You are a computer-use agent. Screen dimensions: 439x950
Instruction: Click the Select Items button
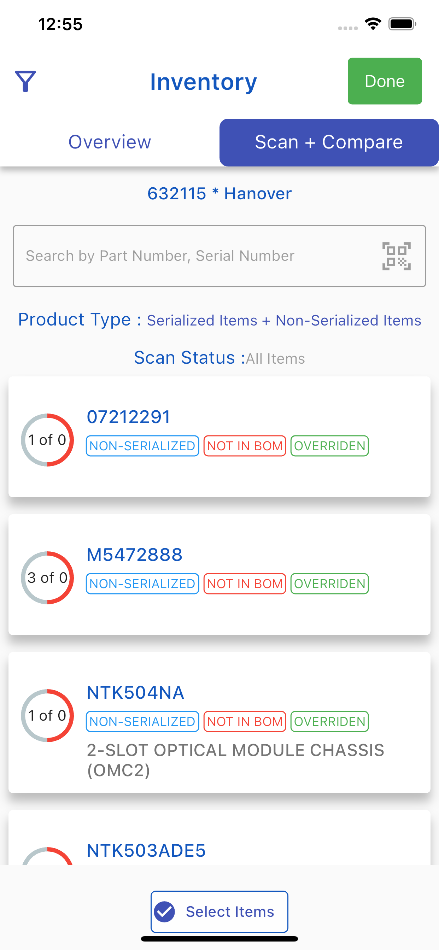(x=219, y=911)
